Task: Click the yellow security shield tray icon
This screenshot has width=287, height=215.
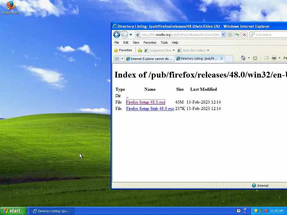Action: coord(256,211)
